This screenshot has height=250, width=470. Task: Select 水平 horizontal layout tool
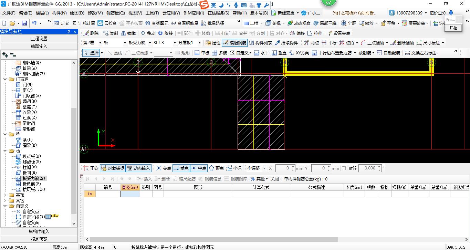261,53
